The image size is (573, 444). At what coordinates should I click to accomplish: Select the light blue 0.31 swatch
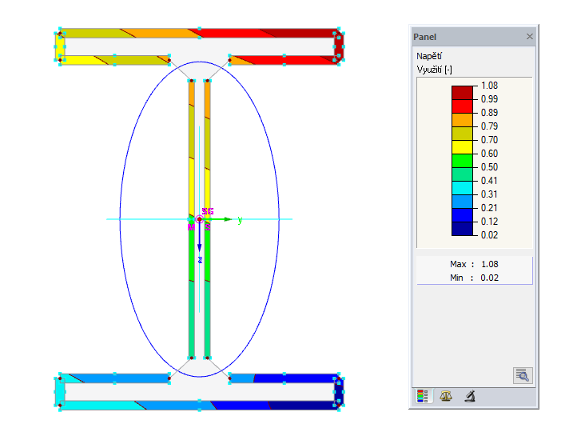[462, 202]
